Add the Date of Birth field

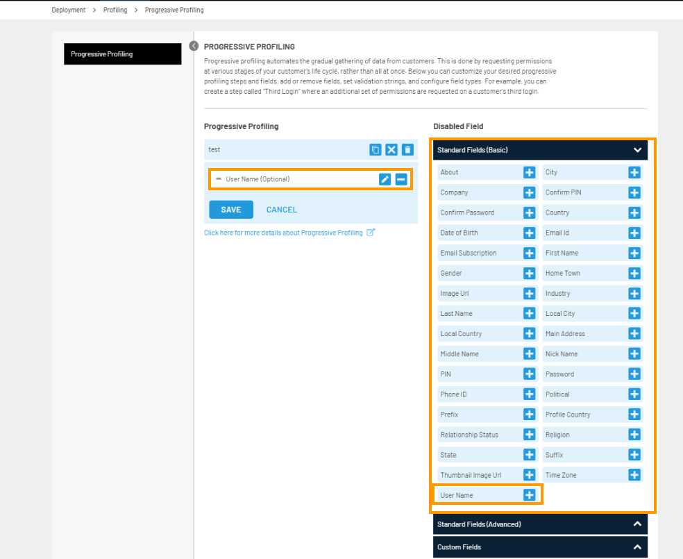[529, 233]
